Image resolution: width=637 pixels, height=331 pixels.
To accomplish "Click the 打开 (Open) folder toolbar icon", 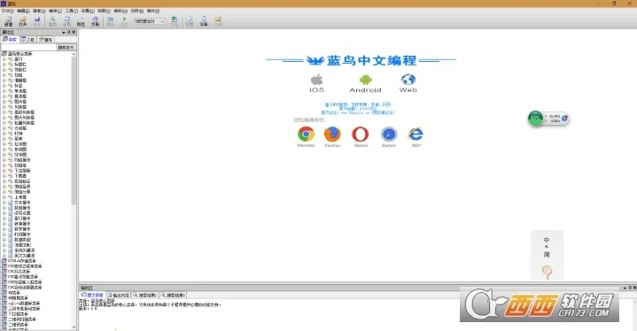I will tap(23, 21).
